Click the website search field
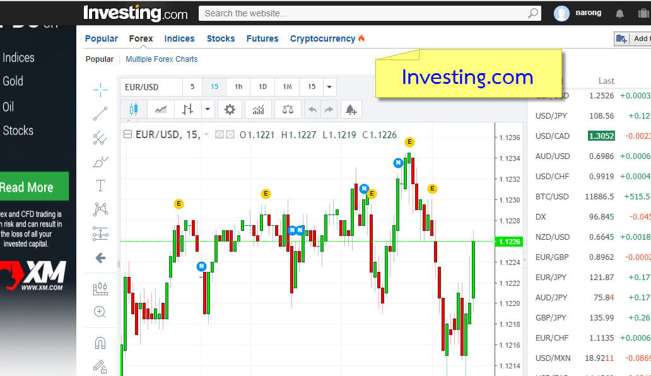The width and height of the screenshot is (651, 376). [365, 13]
